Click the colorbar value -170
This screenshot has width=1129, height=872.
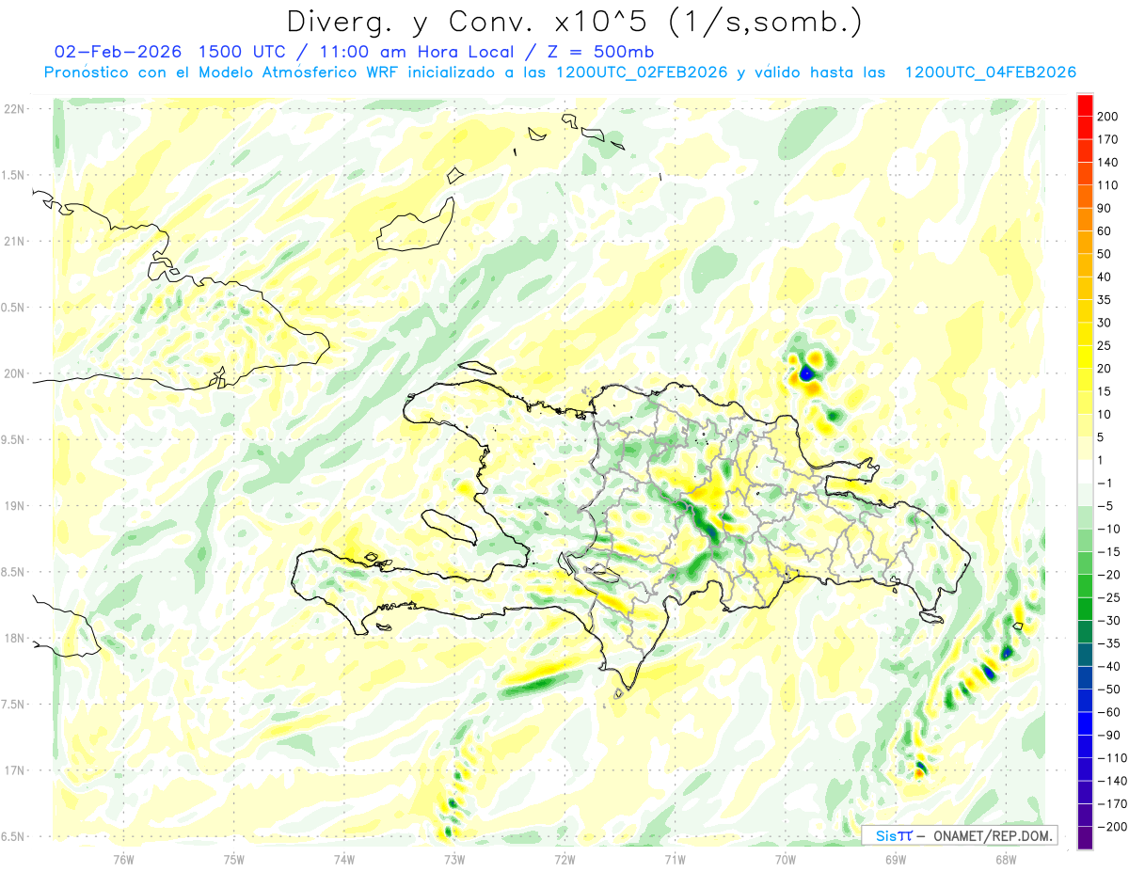click(x=1113, y=804)
